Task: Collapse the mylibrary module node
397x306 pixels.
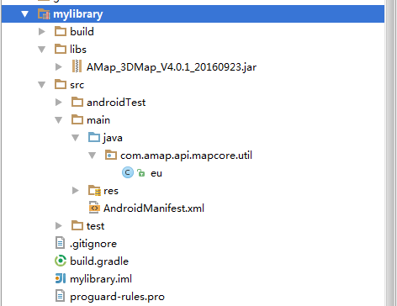Action: 25,14
